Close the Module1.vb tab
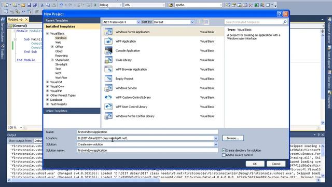Image resolution: width=332 pixels, height=187 pixels. (x=26, y=20)
